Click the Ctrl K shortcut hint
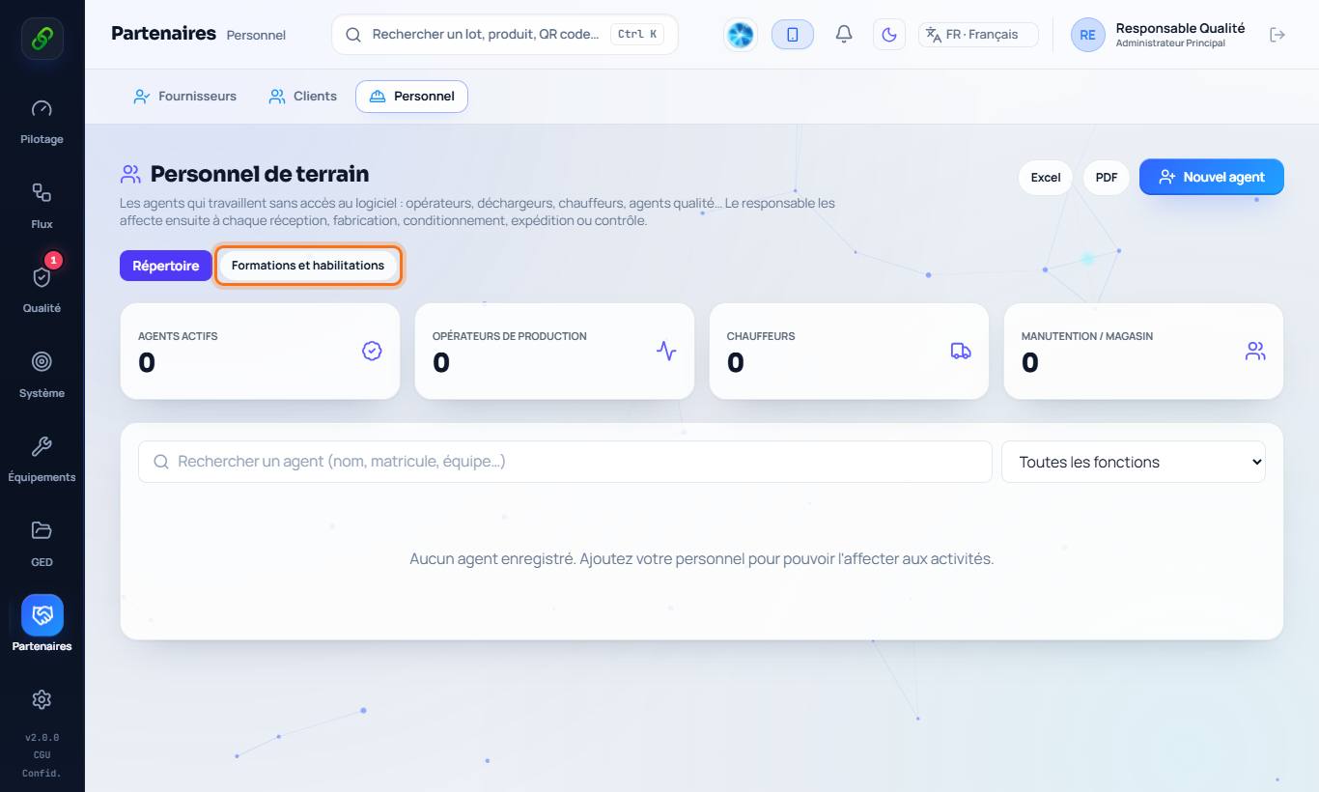Viewport: 1319px width, 792px height. (x=637, y=35)
